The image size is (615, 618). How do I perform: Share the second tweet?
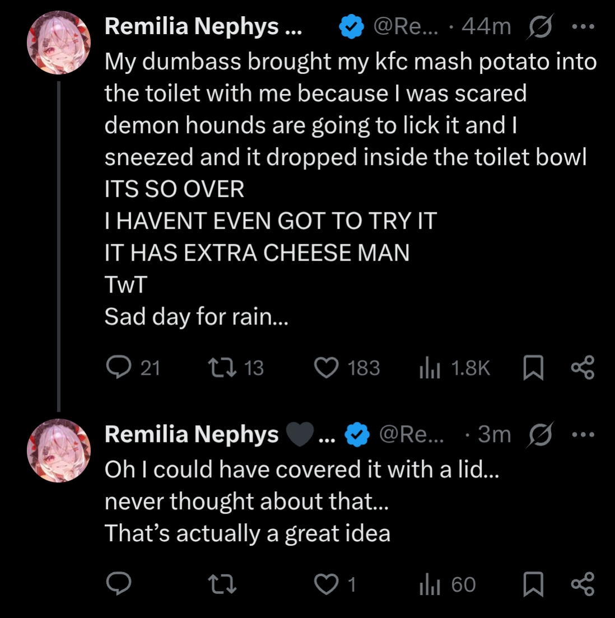click(x=583, y=584)
